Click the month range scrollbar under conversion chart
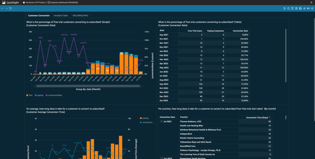315x159 pixels. click(x=88, y=86)
